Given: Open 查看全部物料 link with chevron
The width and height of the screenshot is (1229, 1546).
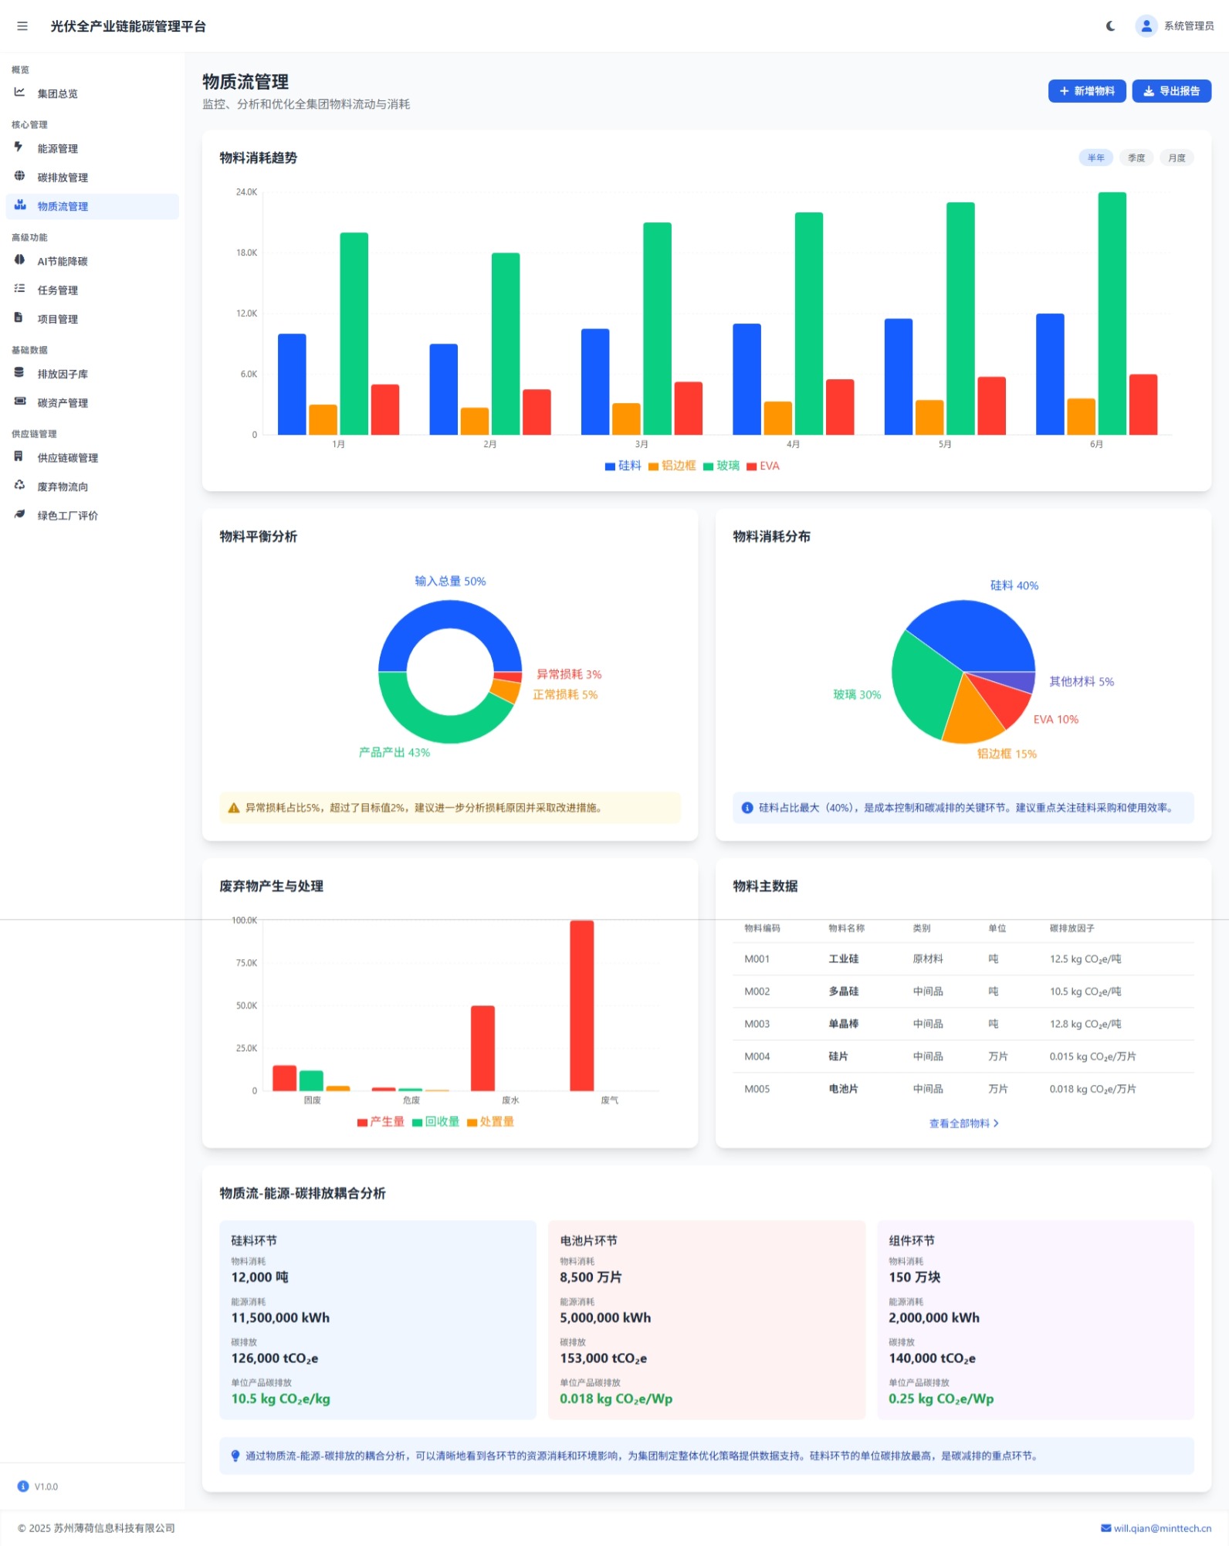Looking at the screenshot, I should (x=963, y=1124).
